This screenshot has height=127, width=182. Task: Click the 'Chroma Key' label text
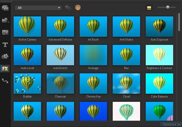point(94,97)
